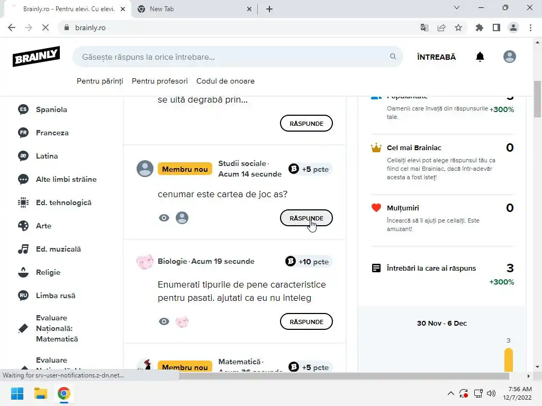Viewport: 542px width, 406px height.
Task: Click the Studii sociale asker's avatar
Action: click(x=145, y=169)
